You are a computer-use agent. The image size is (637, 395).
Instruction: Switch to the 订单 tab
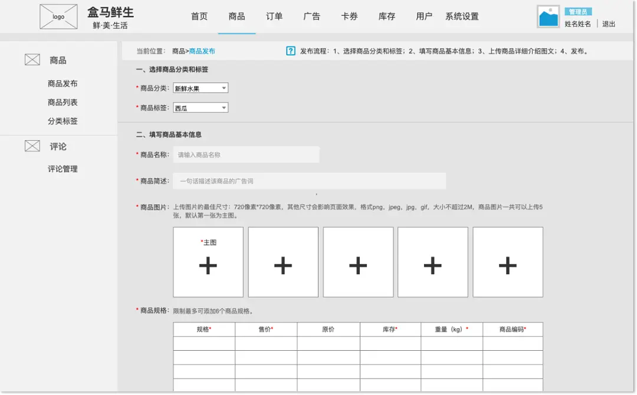[x=274, y=17]
